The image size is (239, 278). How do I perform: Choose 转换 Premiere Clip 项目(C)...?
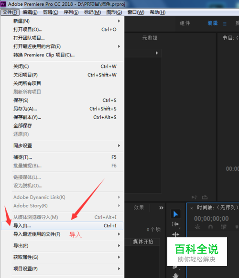[62, 55]
